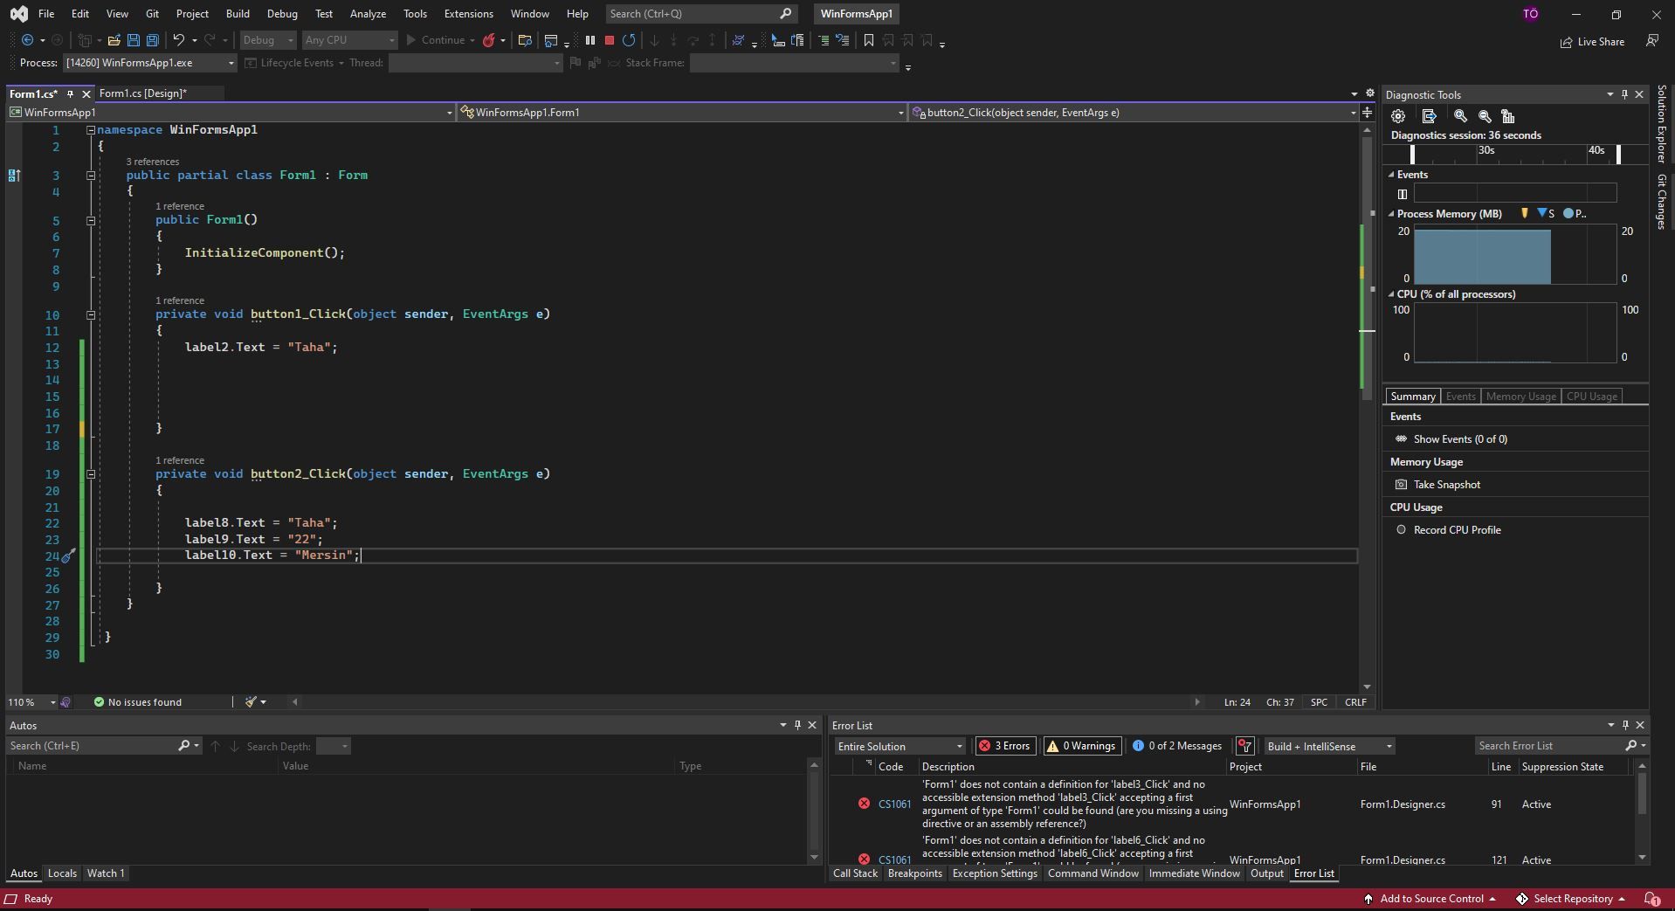
Task: Toggle the 3 Errors filter
Action: pos(1004,746)
